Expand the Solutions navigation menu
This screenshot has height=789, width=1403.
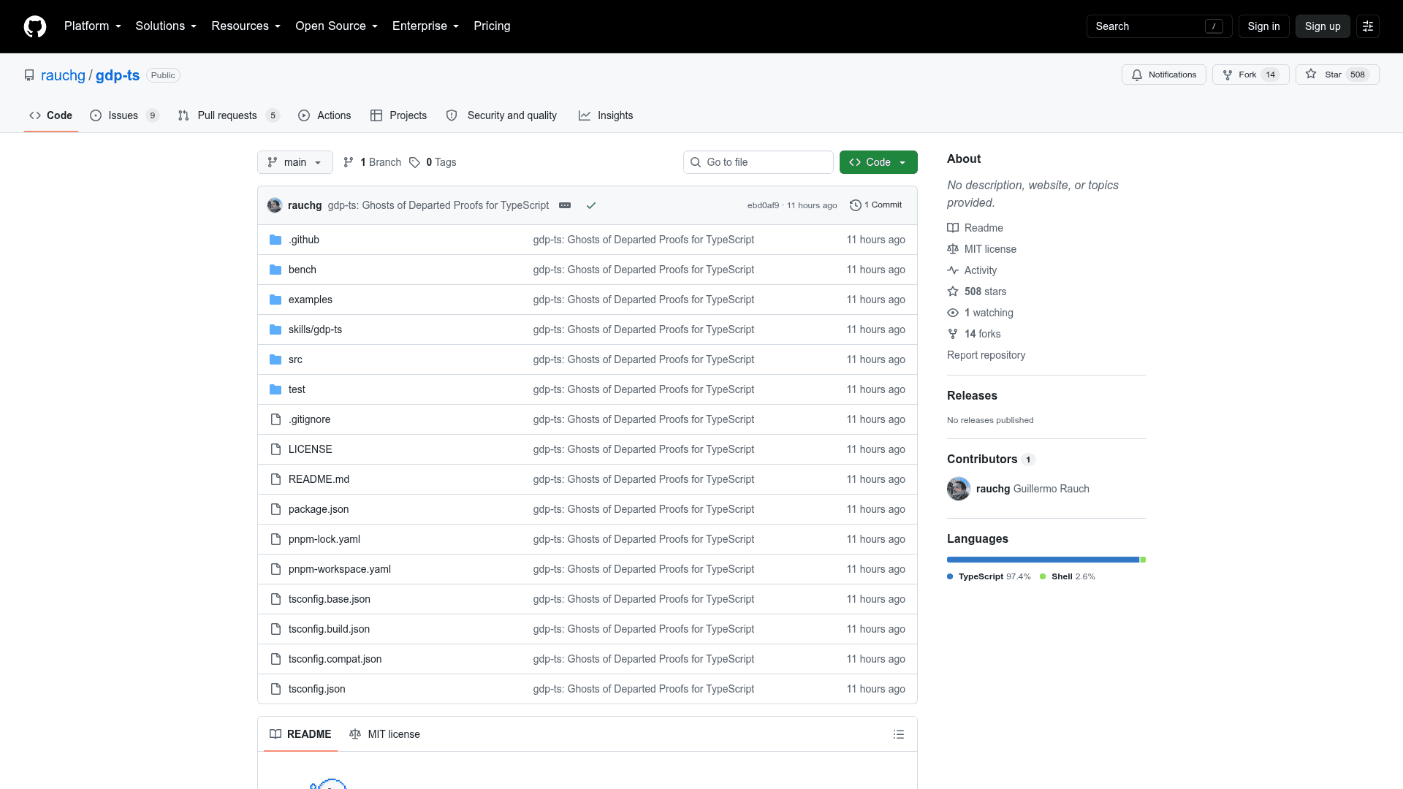166,26
